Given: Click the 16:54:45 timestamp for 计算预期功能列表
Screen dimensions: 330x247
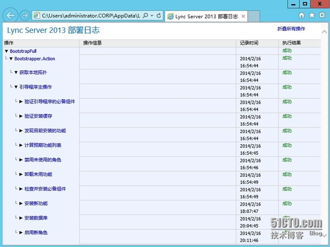Looking at the screenshot, I should coord(249,153).
